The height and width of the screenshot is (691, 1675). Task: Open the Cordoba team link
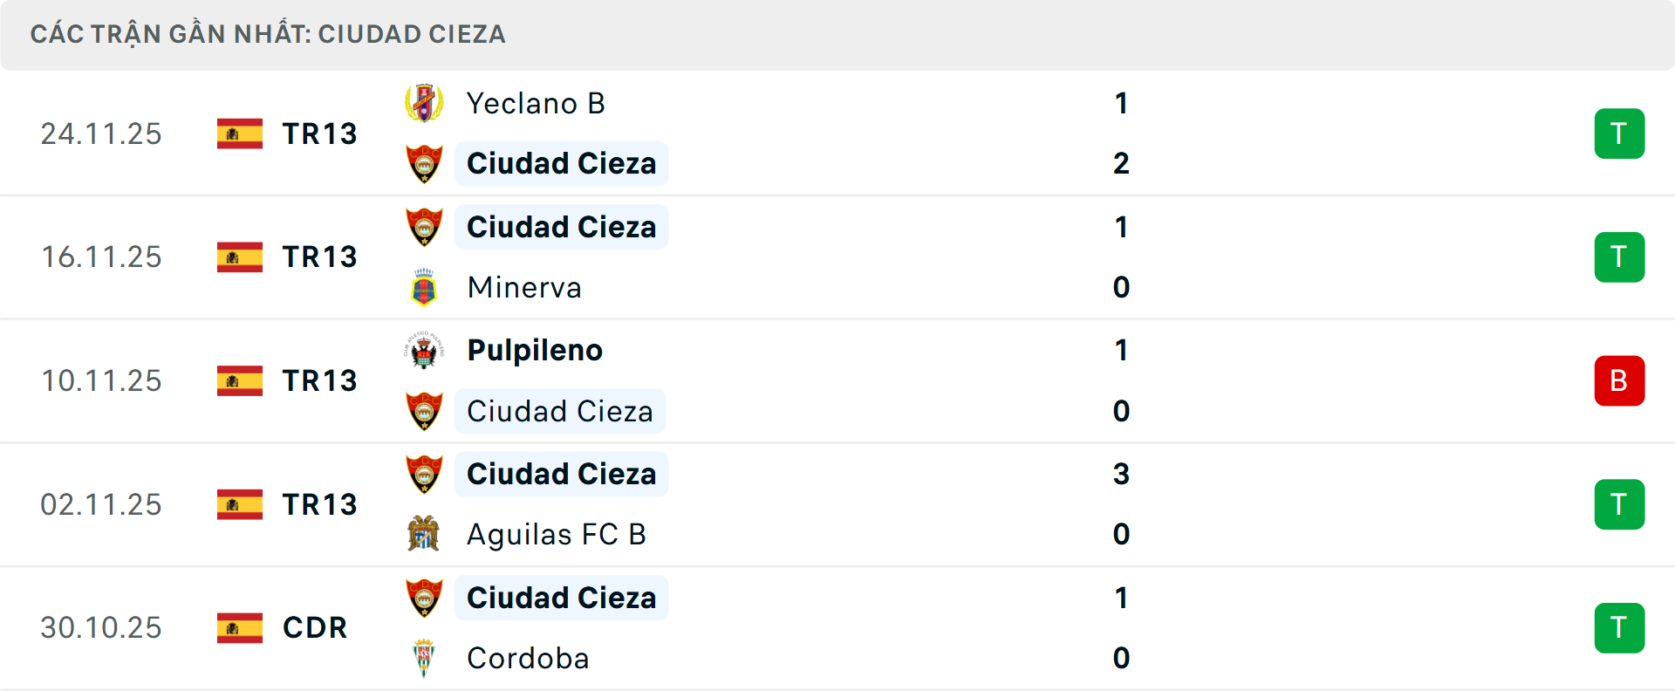coord(528,658)
